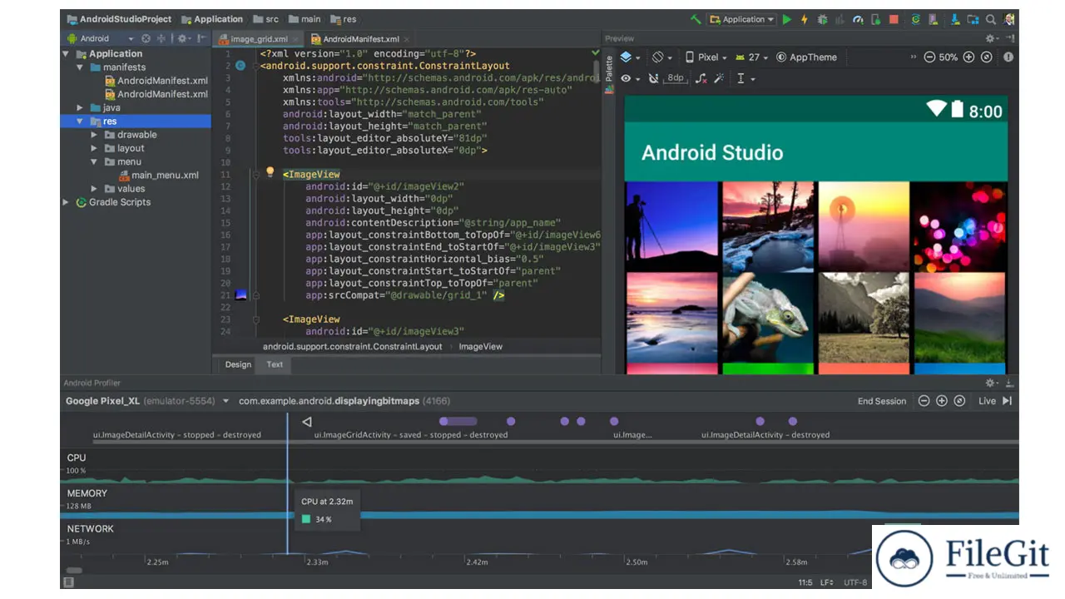
Task: Open the Google Pixel_XL device dropdown in profiler
Action: [147, 401]
